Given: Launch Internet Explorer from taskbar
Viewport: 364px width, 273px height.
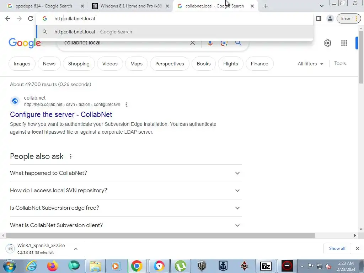Looking at the screenshot, I should 31,266.
